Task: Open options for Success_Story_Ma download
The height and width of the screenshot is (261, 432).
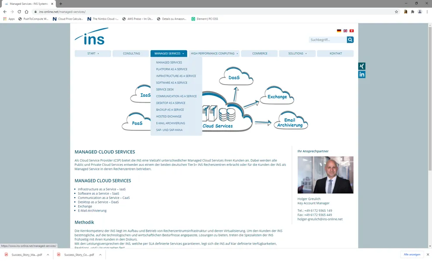Action: (48, 254)
